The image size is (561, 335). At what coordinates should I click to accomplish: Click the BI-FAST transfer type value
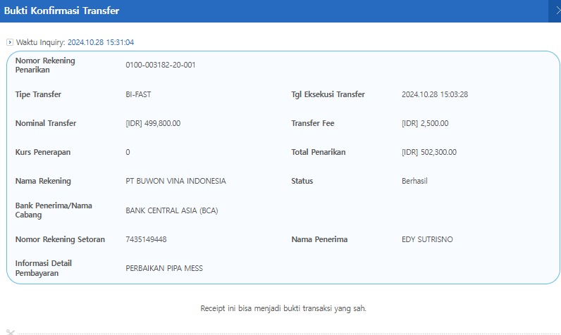click(x=138, y=94)
